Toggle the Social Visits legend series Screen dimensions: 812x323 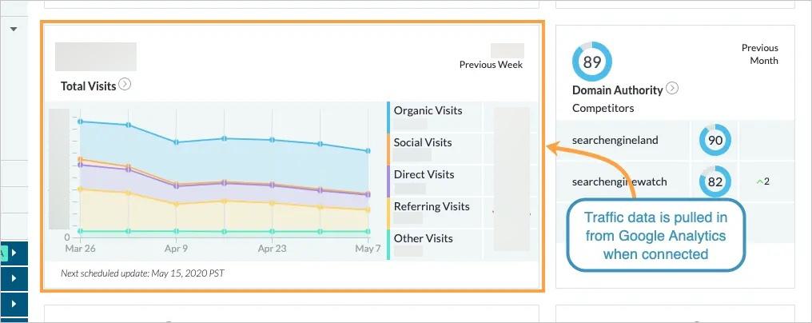point(423,143)
